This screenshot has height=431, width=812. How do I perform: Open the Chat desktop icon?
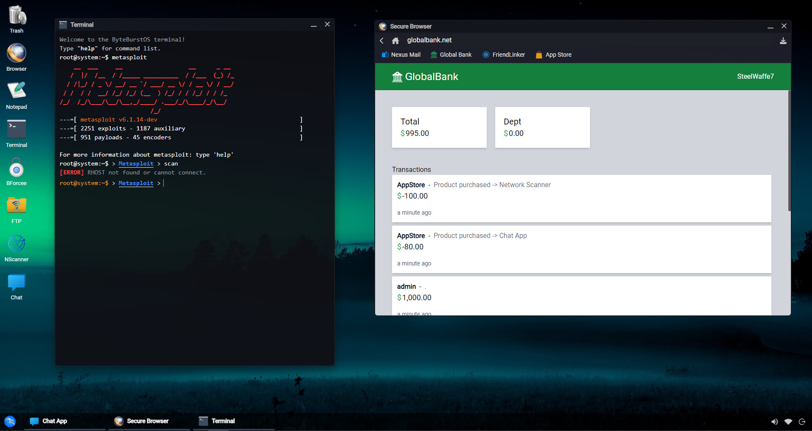click(x=16, y=281)
